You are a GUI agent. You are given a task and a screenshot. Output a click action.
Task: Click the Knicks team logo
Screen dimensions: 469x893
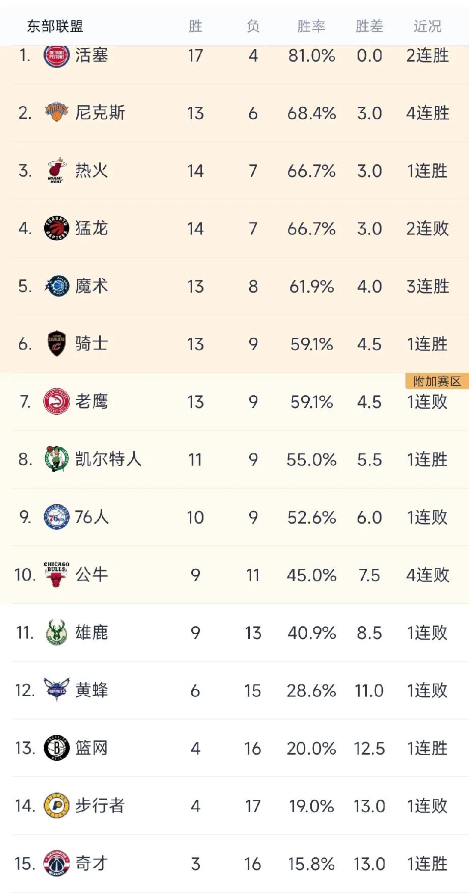pos(56,112)
